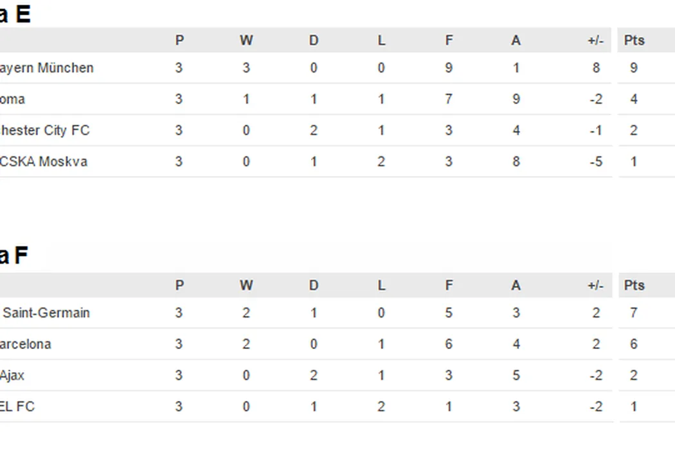This screenshot has height=450, width=675.
Task: Click the Paris Saint-Germain team name
Action: coord(46,313)
